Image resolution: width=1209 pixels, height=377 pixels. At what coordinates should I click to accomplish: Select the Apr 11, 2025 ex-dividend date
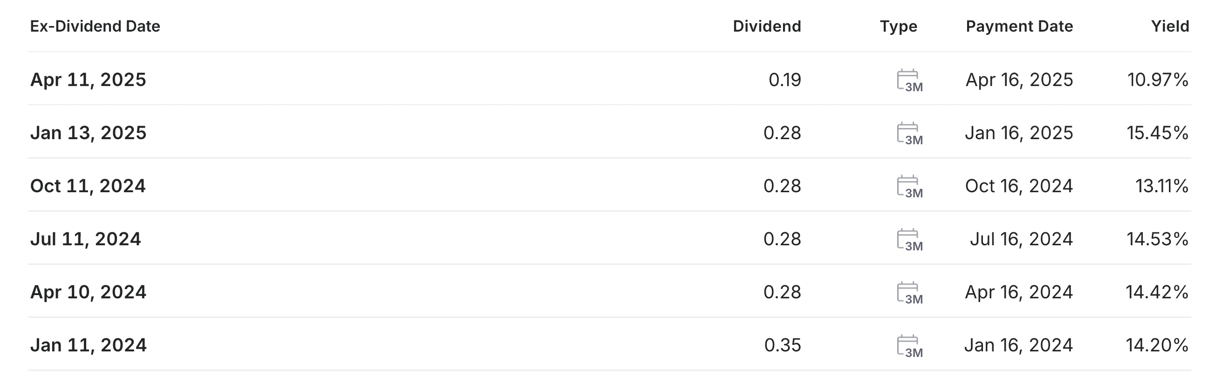pos(88,80)
